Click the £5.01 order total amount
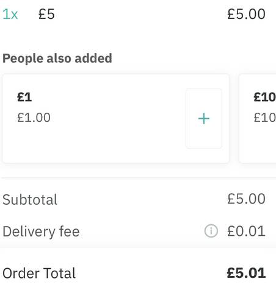The width and height of the screenshot is (276, 284). [x=246, y=273]
